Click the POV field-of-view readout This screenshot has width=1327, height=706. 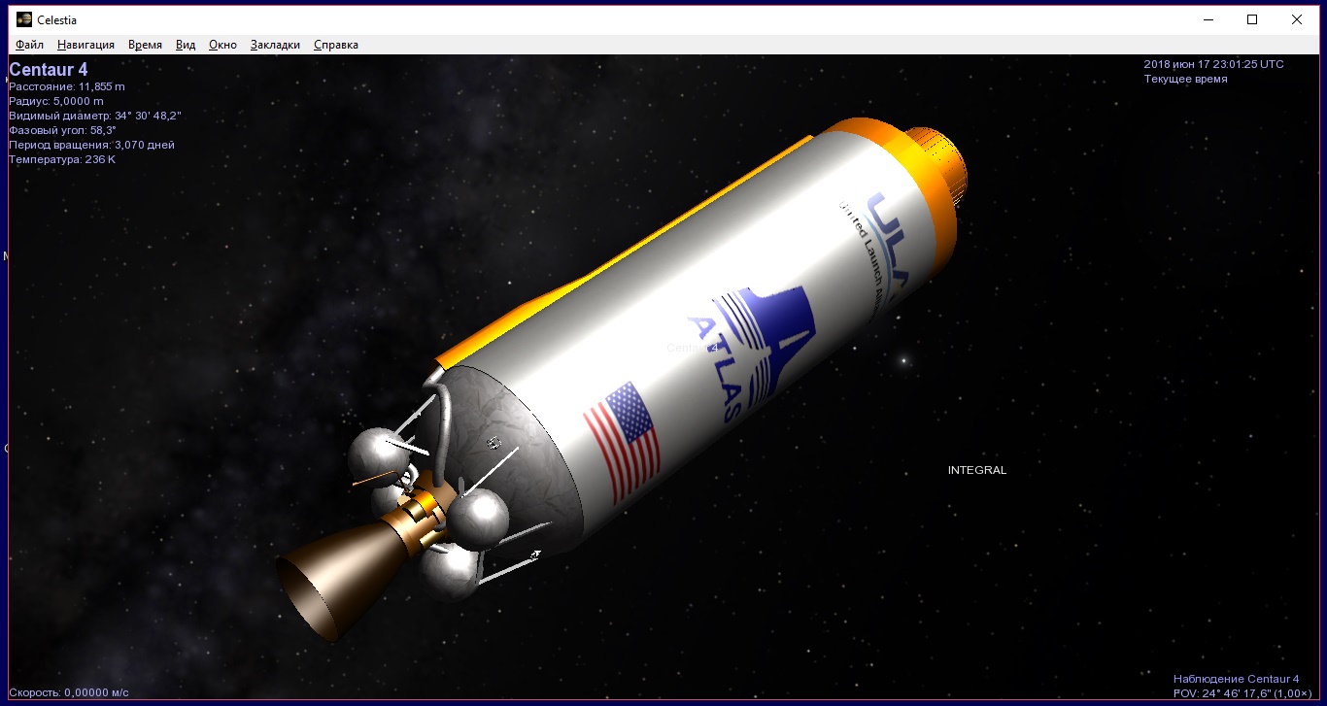tap(1242, 693)
